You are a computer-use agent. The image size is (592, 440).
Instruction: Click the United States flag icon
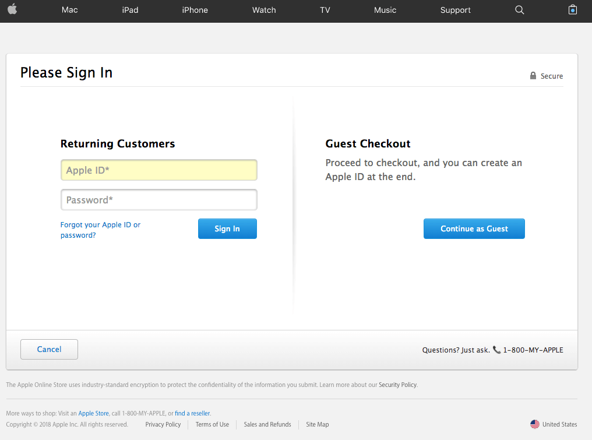[x=534, y=424]
